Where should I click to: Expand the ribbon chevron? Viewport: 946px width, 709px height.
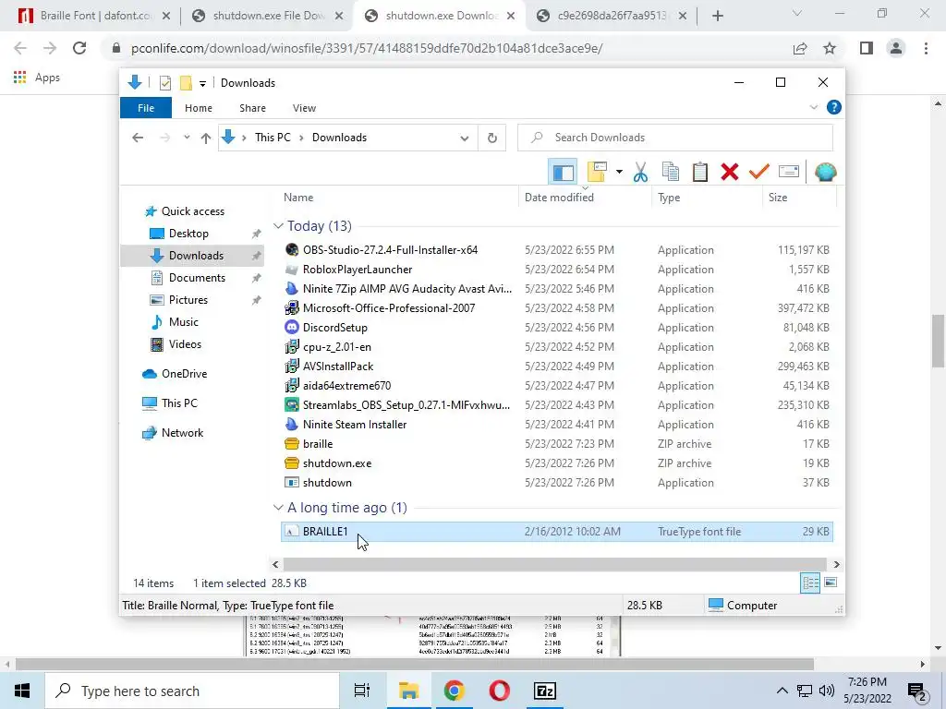tap(813, 107)
